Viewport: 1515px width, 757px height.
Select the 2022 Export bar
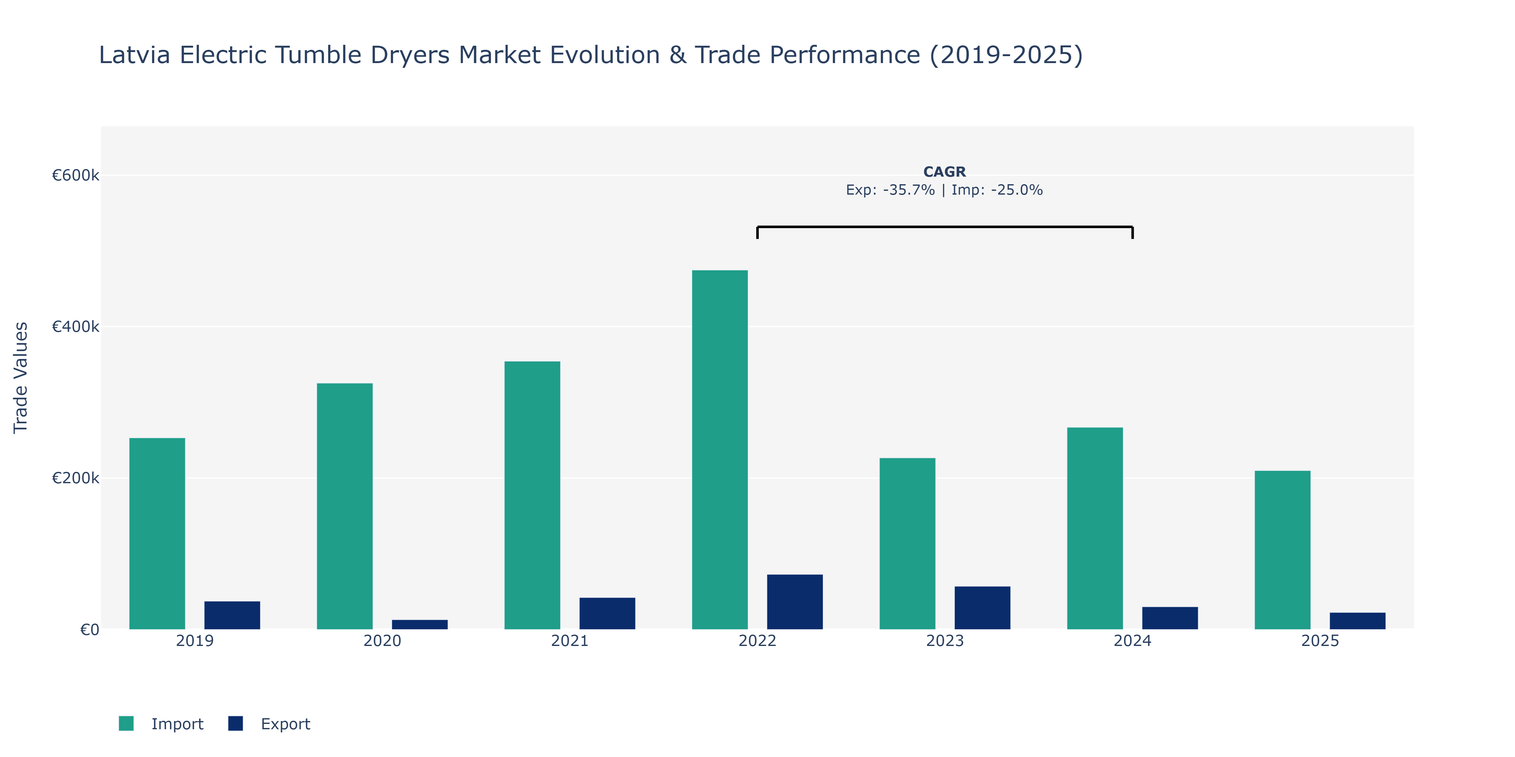[795, 602]
